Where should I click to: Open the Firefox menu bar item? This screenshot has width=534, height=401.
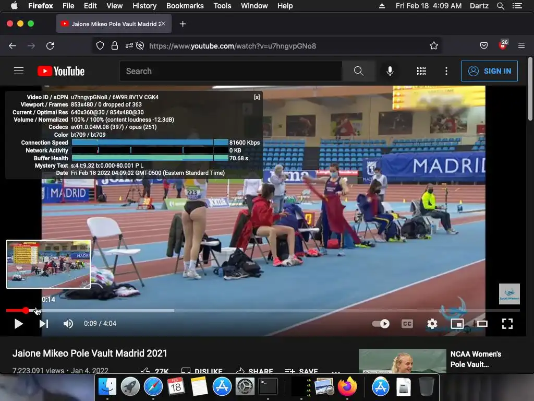pyautogui.click(x=41, y=6)
